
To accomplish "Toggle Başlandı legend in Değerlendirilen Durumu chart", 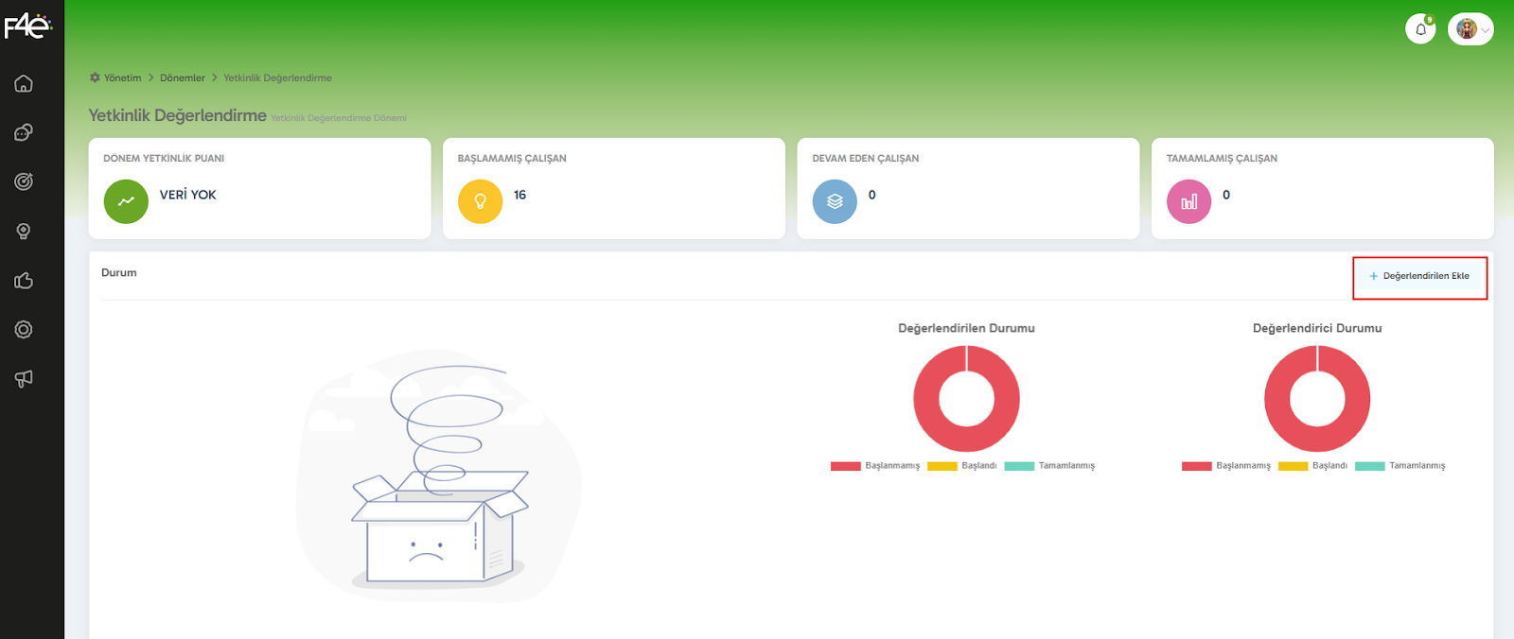I will tap(963, 466).
